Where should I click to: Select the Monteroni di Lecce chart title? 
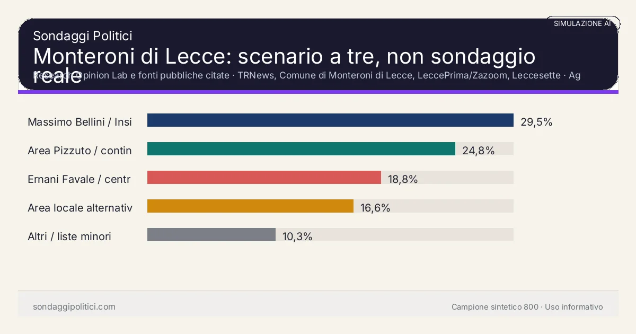(x=284, y=56)
